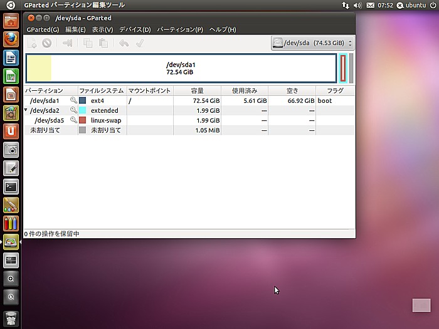
Task: Open Ubuntu One from the launcher
Action: pos(11,131)
